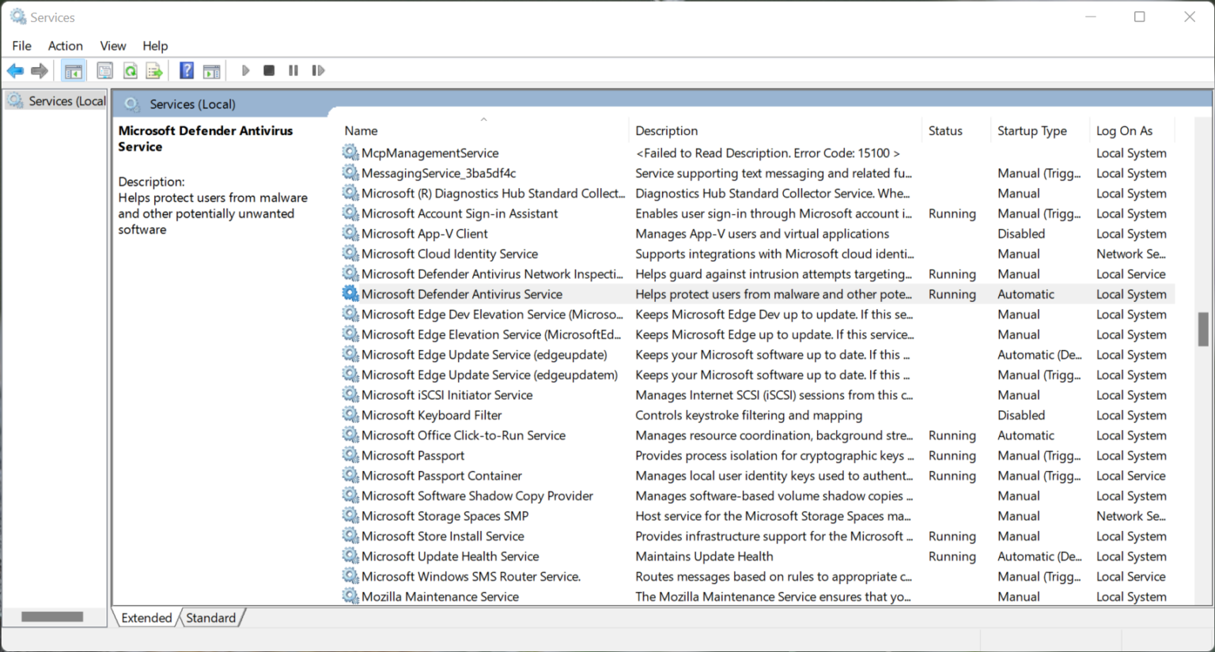Viewport: 1215px width, 652px height.
Task: Click the Stop Service toolbar icon
Action: click(268, 70)
